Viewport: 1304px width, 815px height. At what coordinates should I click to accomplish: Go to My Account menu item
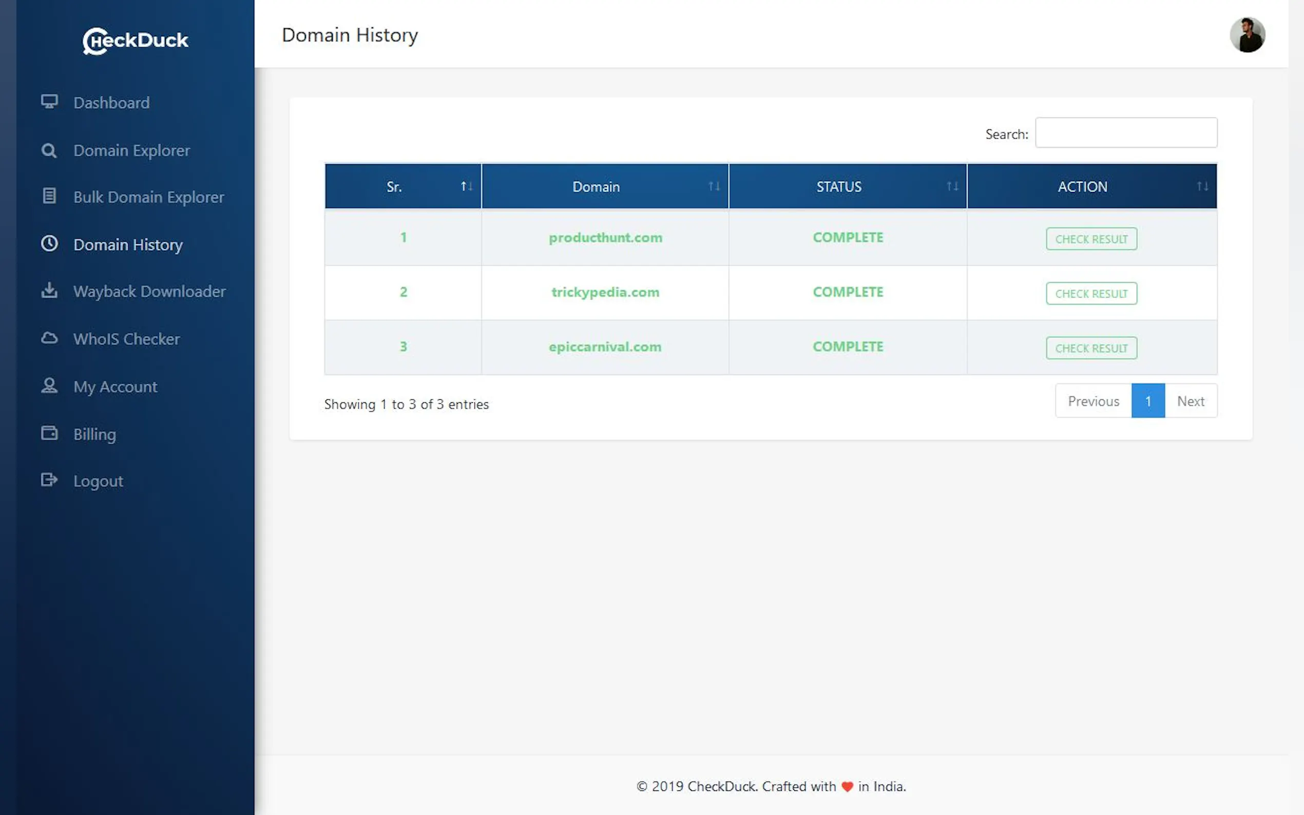pos(116,387)
